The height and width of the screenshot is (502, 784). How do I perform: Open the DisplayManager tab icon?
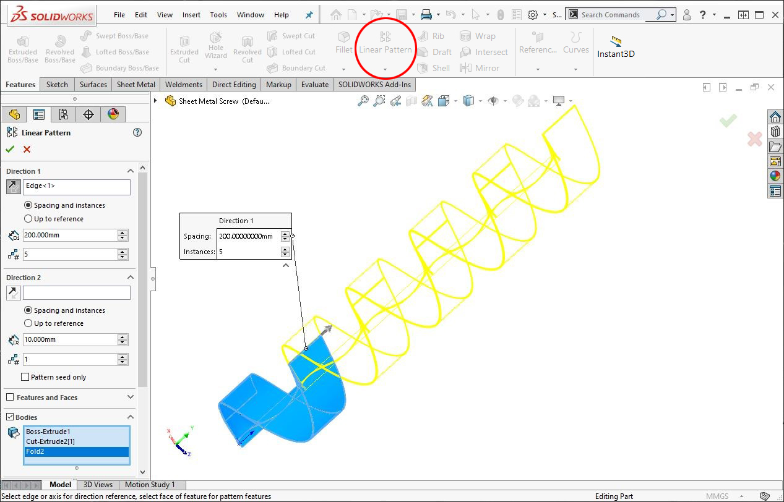(x=113, y=114)
